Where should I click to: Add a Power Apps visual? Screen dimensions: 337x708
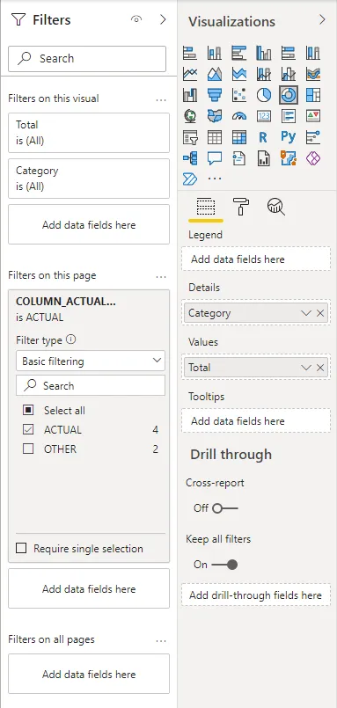(x=313, y=158)
